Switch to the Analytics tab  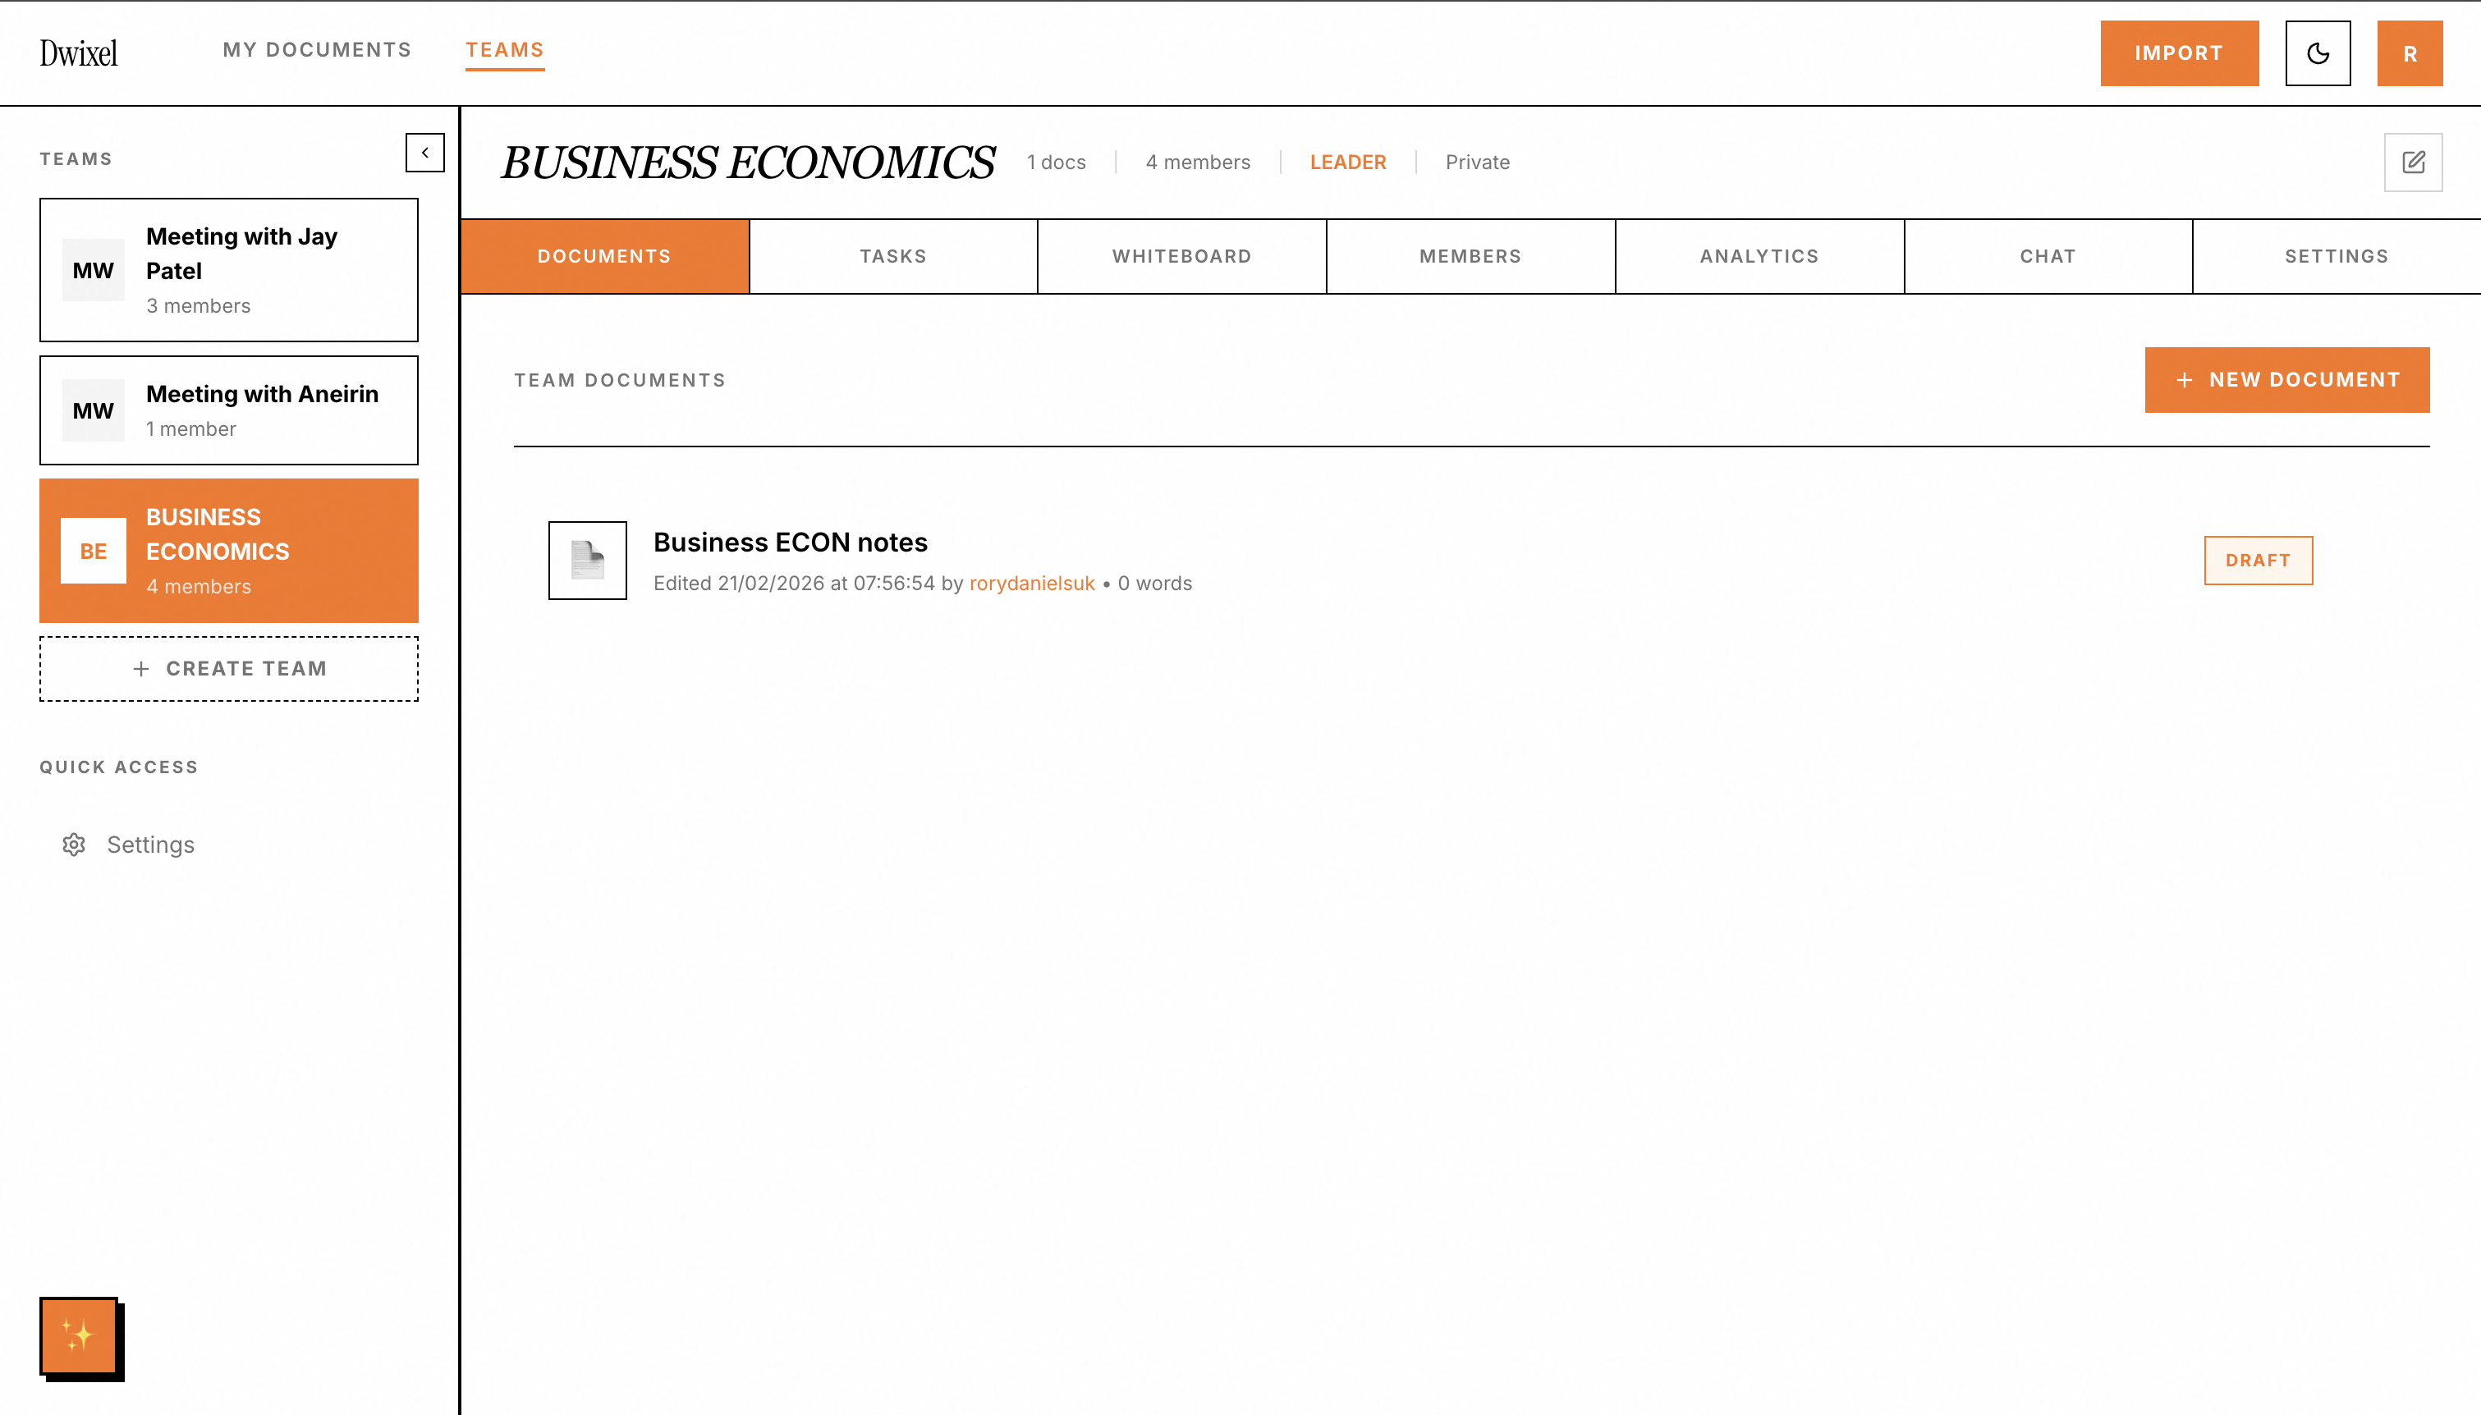(1758, 255)
